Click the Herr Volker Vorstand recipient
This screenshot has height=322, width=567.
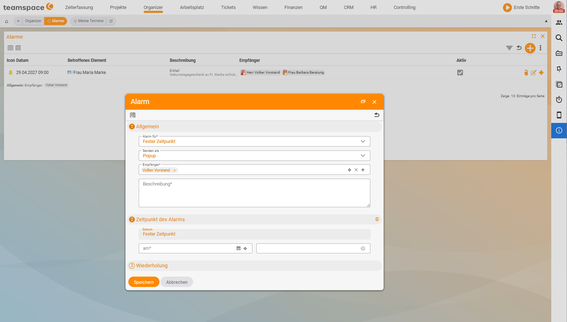point(260,73)
